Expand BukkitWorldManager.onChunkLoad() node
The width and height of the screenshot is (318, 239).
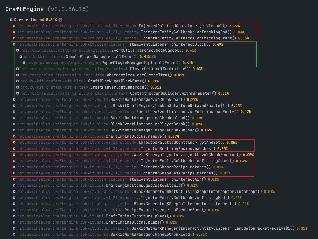[14, 100]
